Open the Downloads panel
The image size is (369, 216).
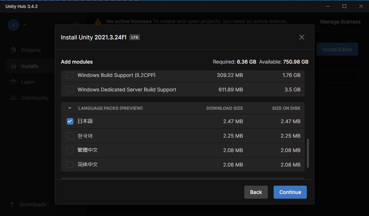pyautogui.click(x=33, y=204)
